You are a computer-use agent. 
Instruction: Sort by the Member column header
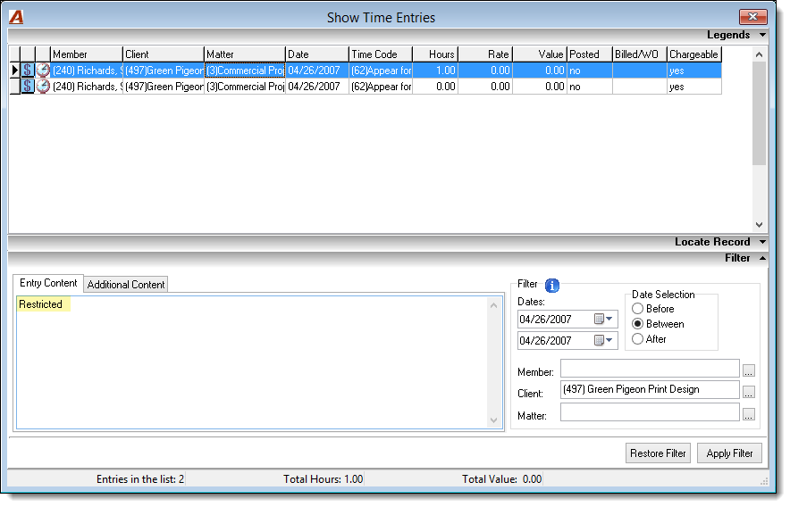click(x=87, y=54)
